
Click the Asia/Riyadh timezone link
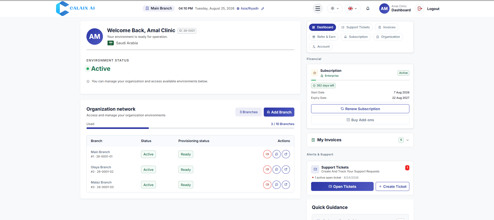pos(248,8)
